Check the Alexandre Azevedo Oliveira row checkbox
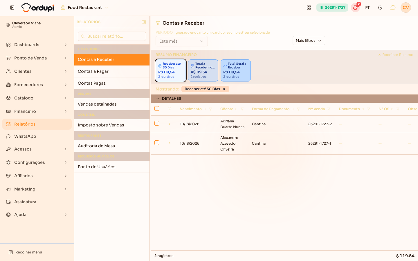This screenshot has width=418, height=261. coord(157,143)
